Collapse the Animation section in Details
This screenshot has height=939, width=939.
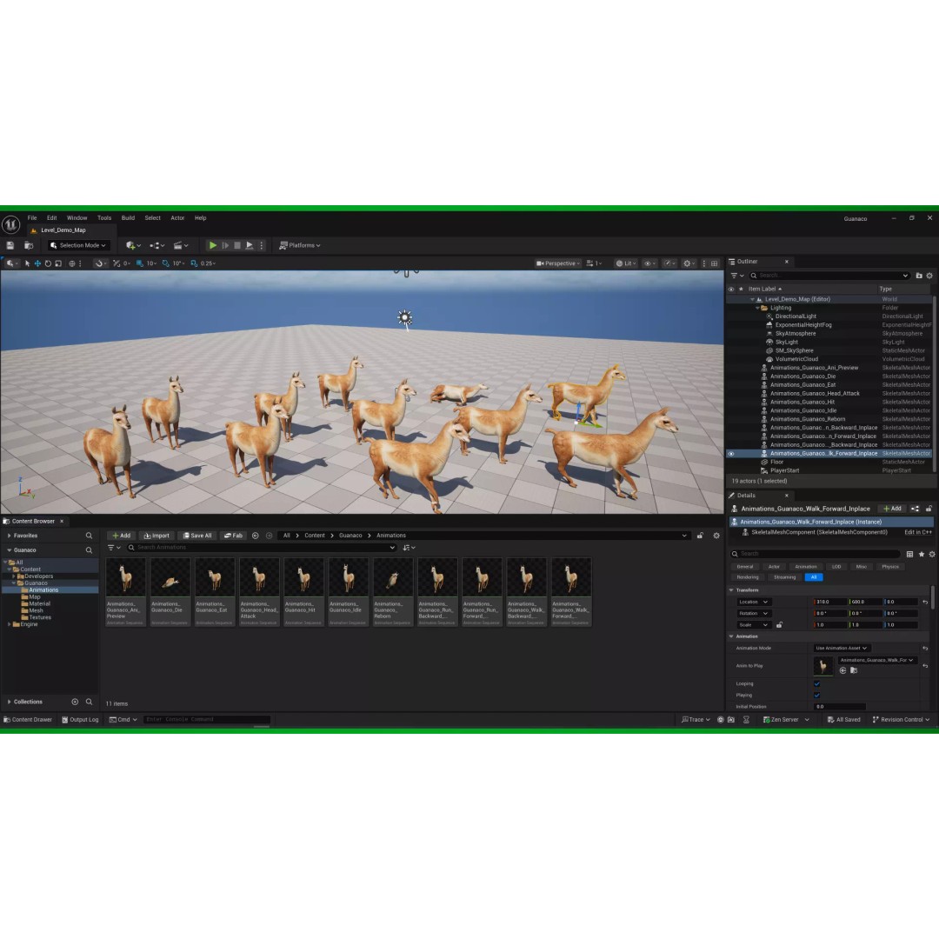pos(731,636)
